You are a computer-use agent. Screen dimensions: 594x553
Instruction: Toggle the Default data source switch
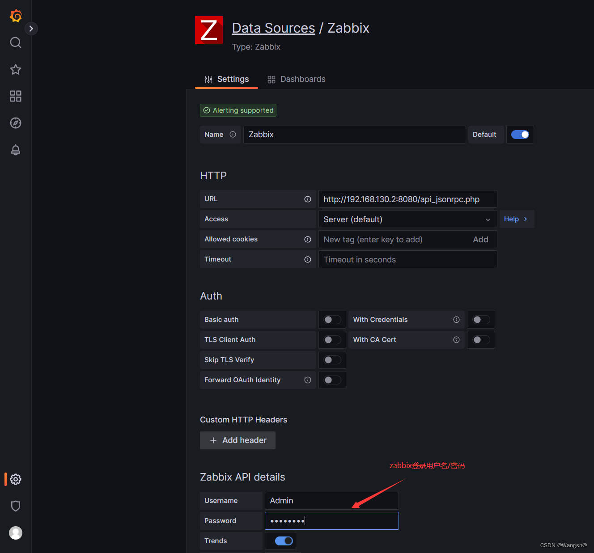520,135
